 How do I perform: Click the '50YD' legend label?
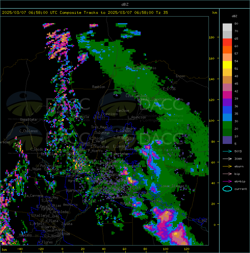click(238, 151)
